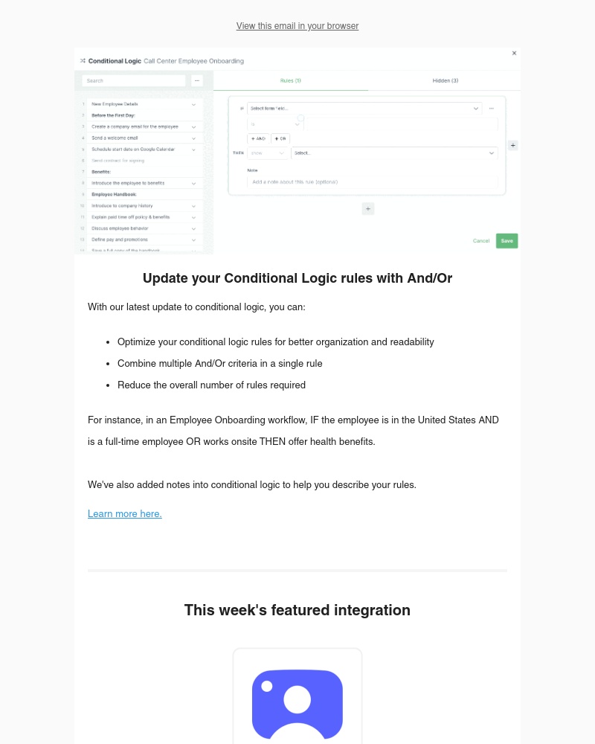Switch to the Hidden (3) tab

(x=444, y=80)
